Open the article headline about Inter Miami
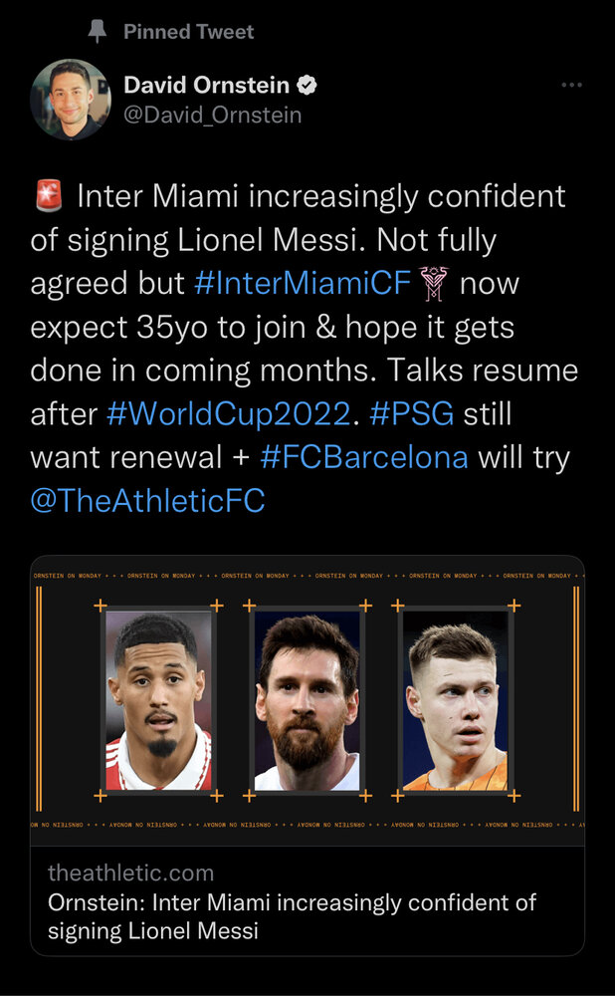The height and width of the screenshot is (996, 615). (x=292, y=916)
